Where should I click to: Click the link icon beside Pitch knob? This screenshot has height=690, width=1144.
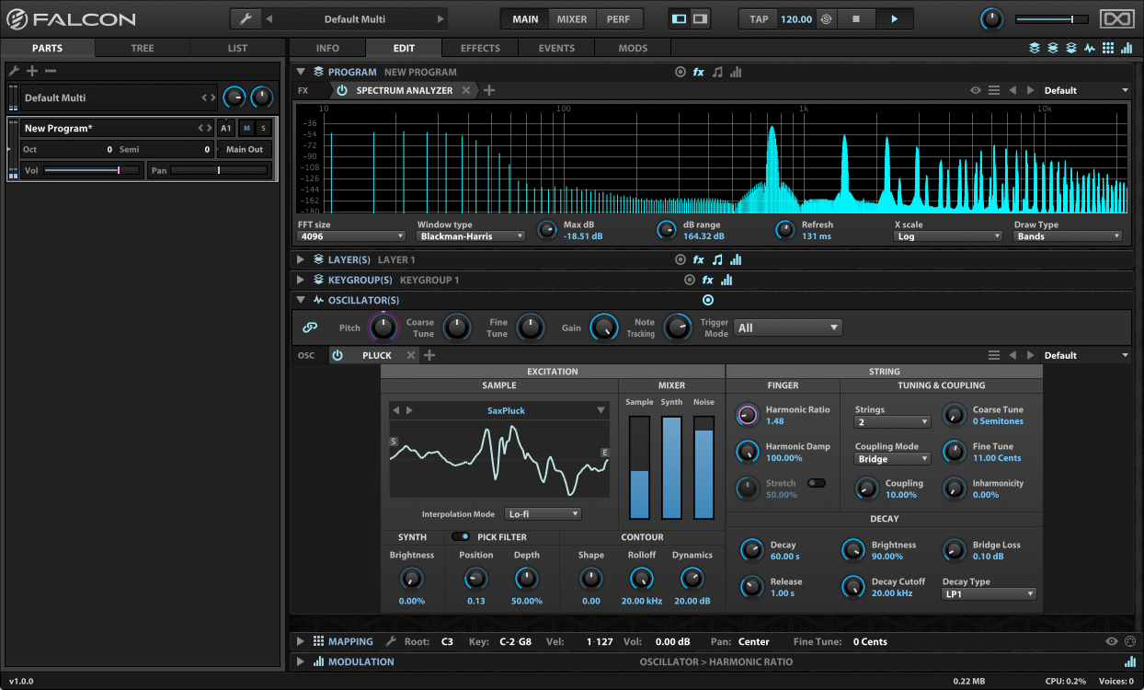click(x=310, y=328)
